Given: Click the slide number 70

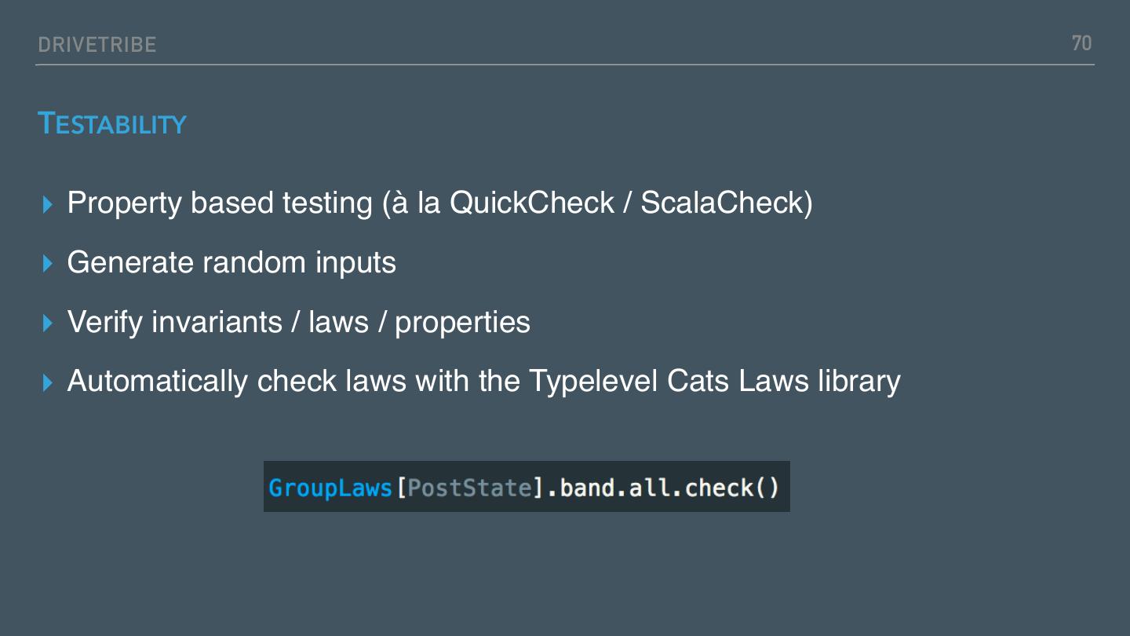Looking at the screenshot, I should 1081,43.
